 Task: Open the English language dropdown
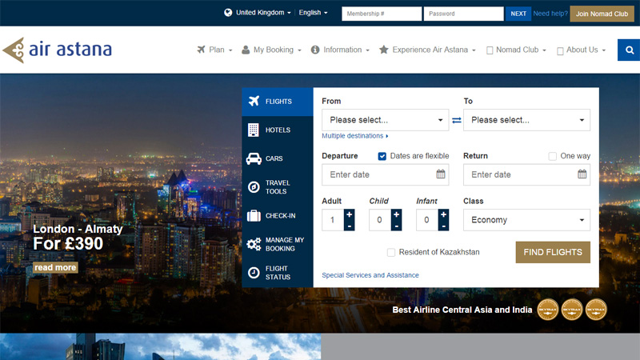[x=313, y=13]
